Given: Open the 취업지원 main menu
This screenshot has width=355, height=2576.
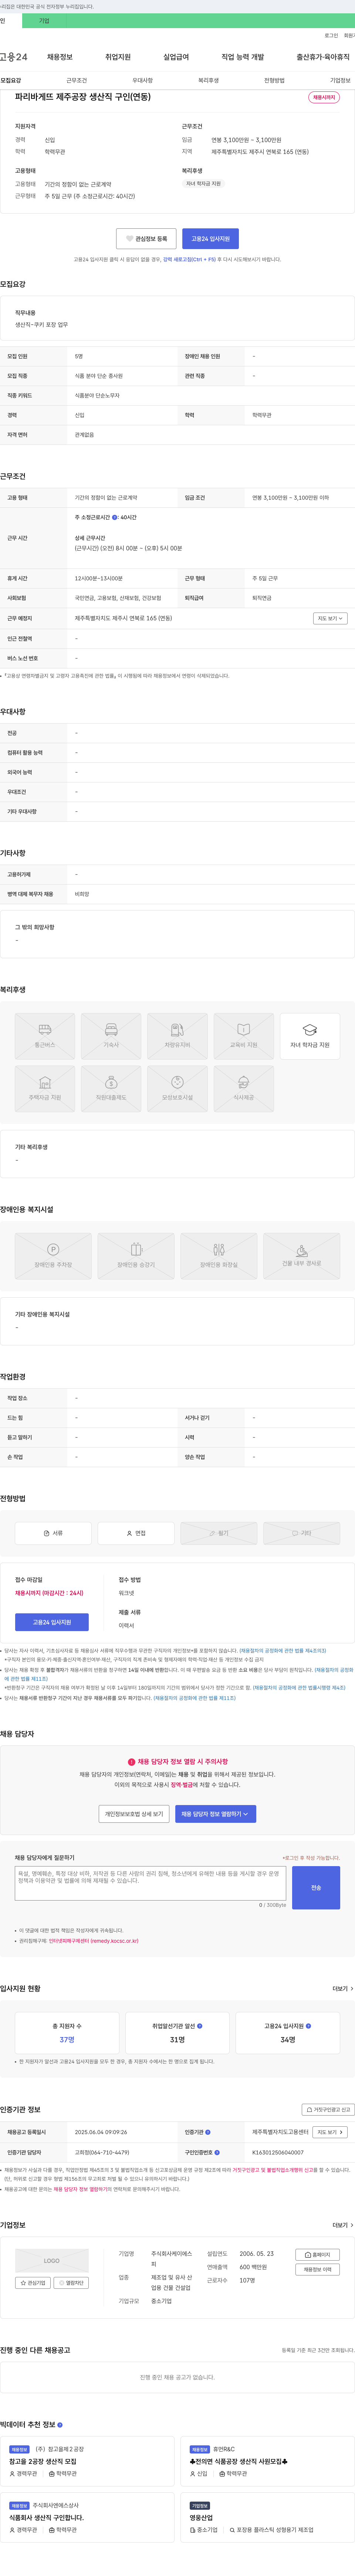Looking at the screenshot, I should tap(118, 57).
